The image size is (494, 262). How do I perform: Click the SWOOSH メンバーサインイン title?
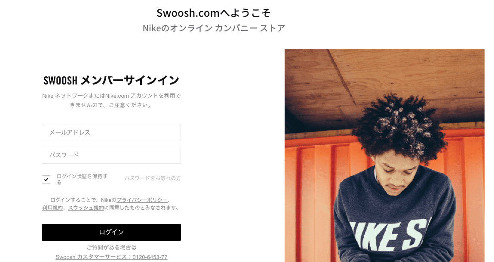click(111, 81)
